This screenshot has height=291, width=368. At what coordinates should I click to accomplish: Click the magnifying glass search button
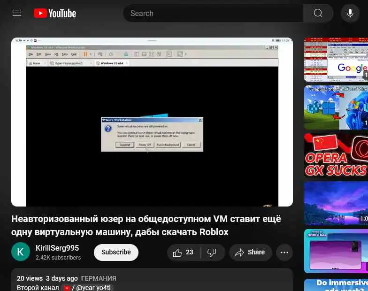[x=318, y=13]
